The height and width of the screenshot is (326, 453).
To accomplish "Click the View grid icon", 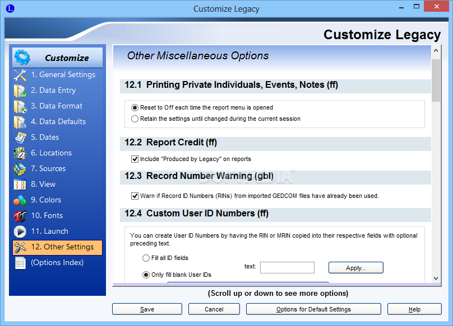I will pos(20,185).
